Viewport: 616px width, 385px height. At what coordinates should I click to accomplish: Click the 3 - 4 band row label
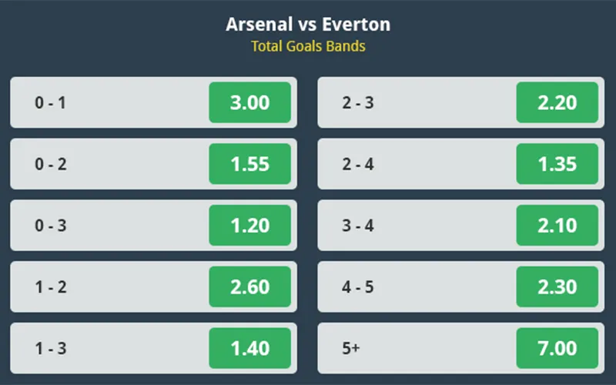pyautogui.click(x=358, y=226)
